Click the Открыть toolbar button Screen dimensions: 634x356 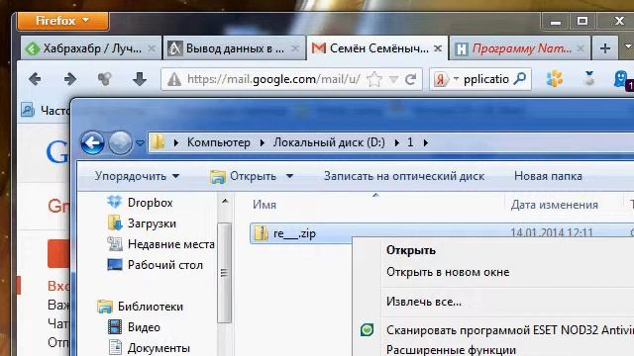[244, 176]
